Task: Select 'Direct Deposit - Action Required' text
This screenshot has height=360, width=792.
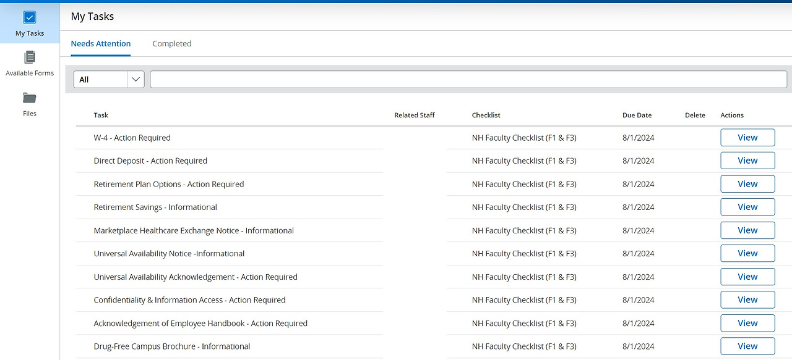Action: pyautogui.click(x=150, y=161)
